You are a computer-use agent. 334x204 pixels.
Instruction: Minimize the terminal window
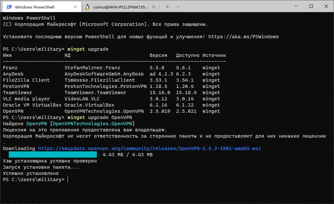[x=296, y=6]
